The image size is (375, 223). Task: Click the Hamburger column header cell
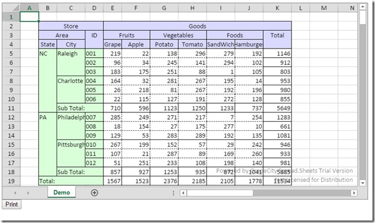click(x=249, y=44)
